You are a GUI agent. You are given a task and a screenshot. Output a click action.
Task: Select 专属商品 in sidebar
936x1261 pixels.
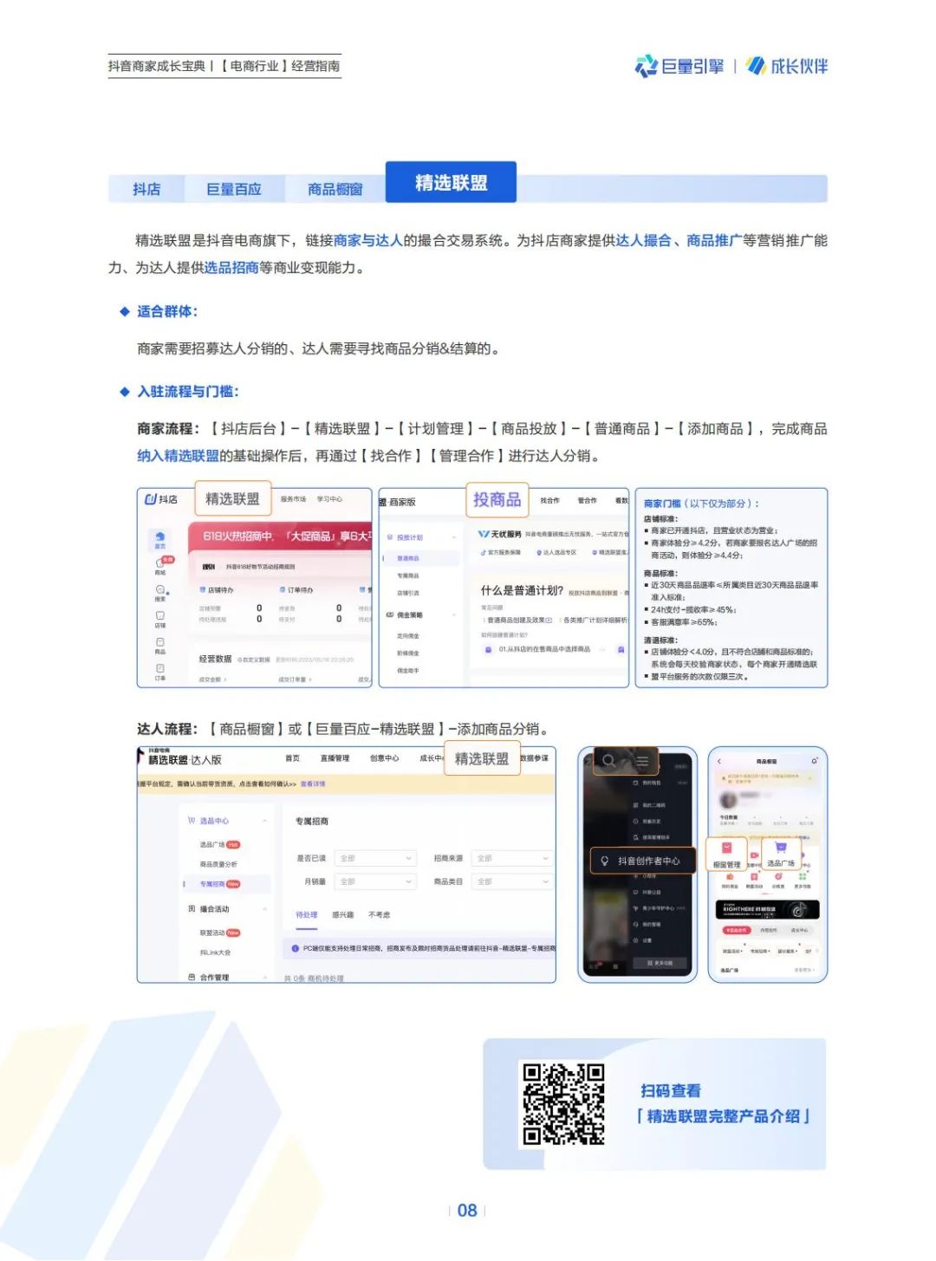point(407,575)
